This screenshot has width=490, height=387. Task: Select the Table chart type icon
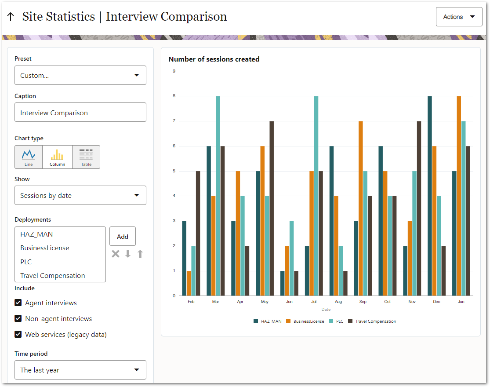86,157
